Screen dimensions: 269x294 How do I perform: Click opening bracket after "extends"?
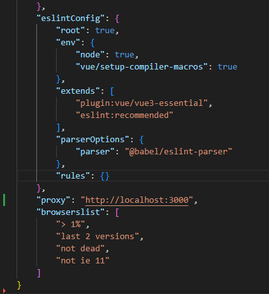click(112, 91)
